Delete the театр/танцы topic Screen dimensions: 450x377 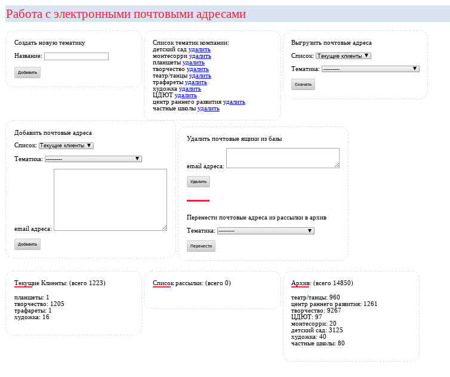[x=200, y=76]
